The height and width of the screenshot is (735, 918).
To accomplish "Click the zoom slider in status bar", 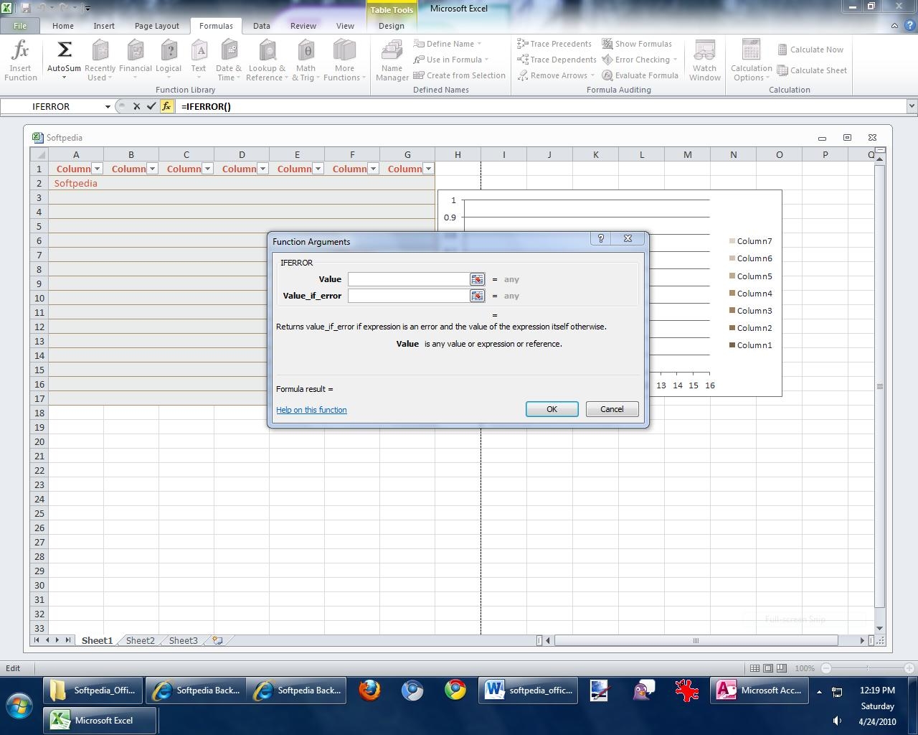I will (867, 668).
